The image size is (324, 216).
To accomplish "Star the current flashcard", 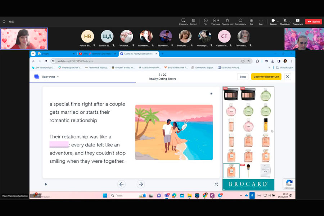I will 211,94.
